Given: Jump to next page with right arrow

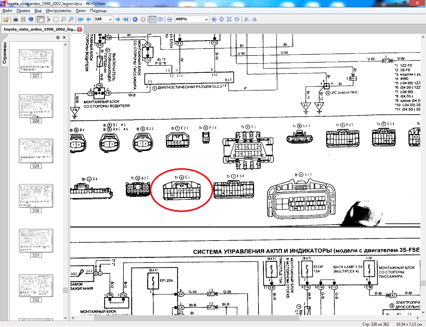Looking at the screenshot, I should pos(117,19).
